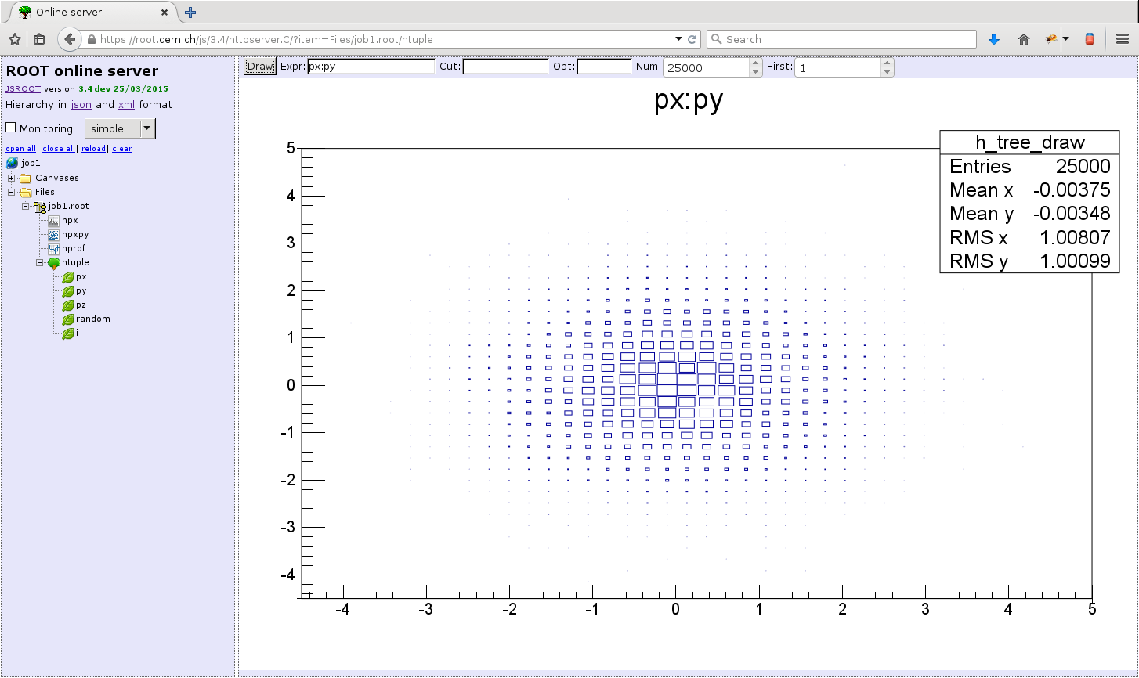Click the browser home icon
The width and height of the screenshot is (1139, 678).
pos(1024,39)
